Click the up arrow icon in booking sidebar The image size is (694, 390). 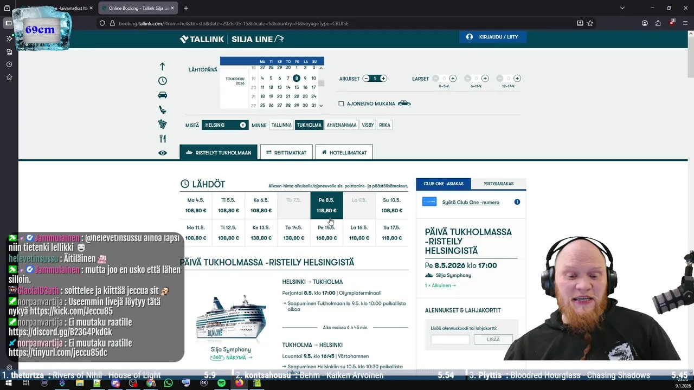point(162,67)
